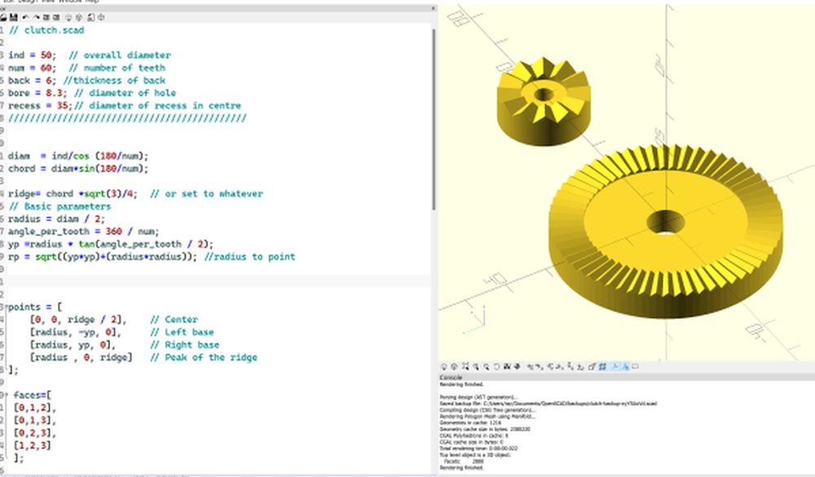The width and height of the screenshot is (815, 477).
Task: Click View All icon below the 3D viewport
Action: tap(465, 367)
